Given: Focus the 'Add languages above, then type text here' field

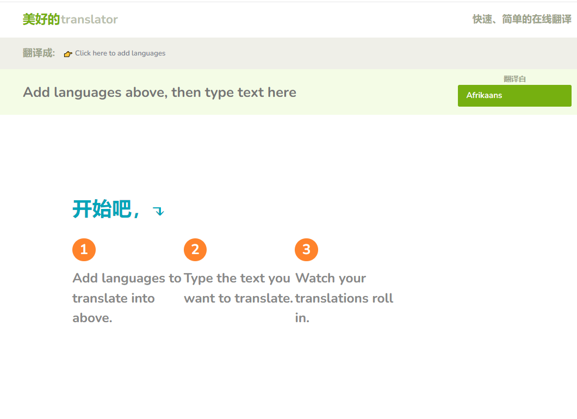Looking at the screenshot, I should pyautogui.click(x=160, y=93).
